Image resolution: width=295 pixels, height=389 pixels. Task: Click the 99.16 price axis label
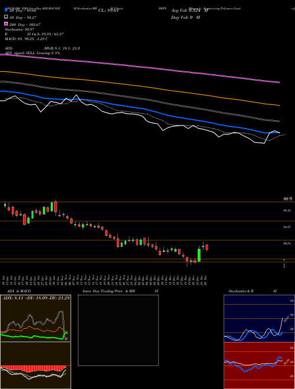pos(287,210)
